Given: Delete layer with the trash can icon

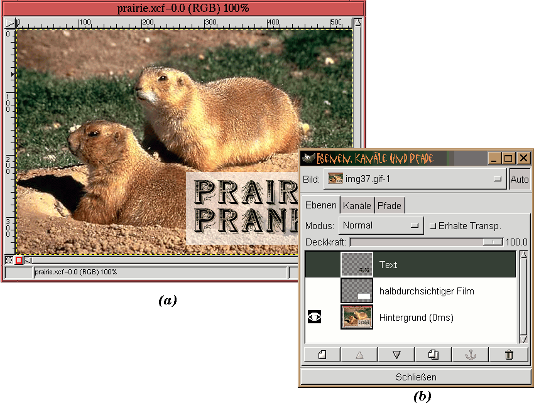Looking at the screenshot, I should pos(508,355).
